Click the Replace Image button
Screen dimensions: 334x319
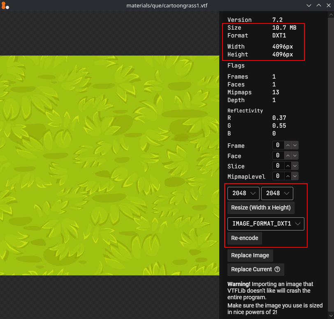pyautogui.click(x=250, y=255)
